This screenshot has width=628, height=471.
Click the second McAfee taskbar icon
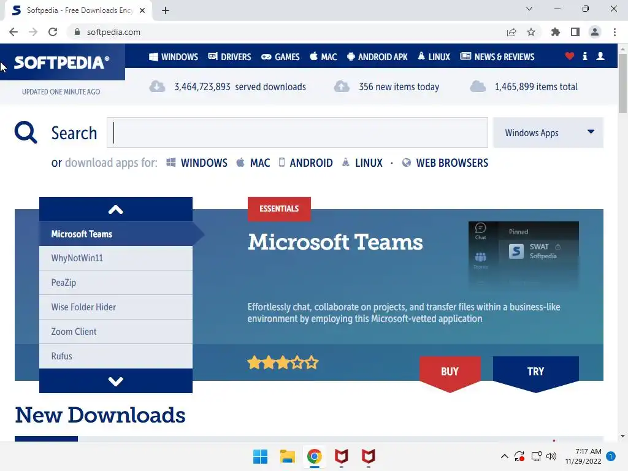pos(368,456)
